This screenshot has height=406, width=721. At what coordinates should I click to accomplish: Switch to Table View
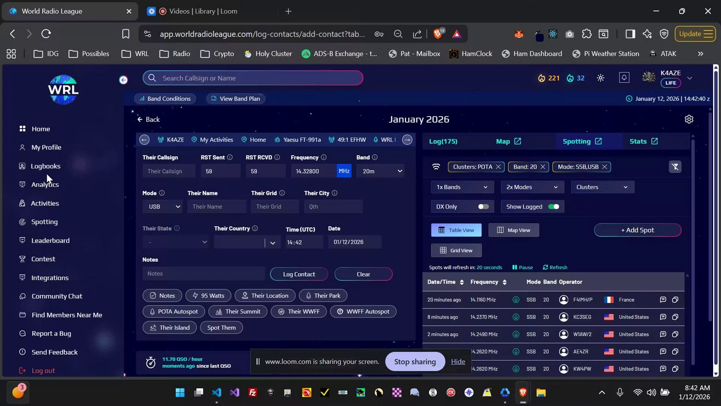456,230
